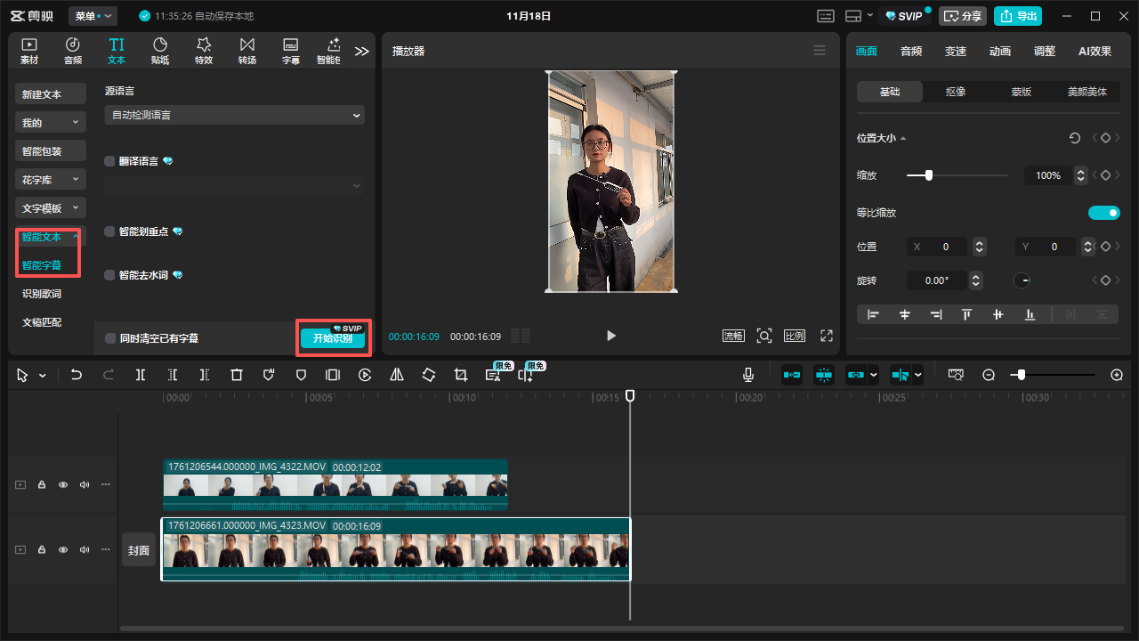This screenshot has height=641, width=1139.
Task: Click the fullscreen icon in player
Action: [827, 336]
